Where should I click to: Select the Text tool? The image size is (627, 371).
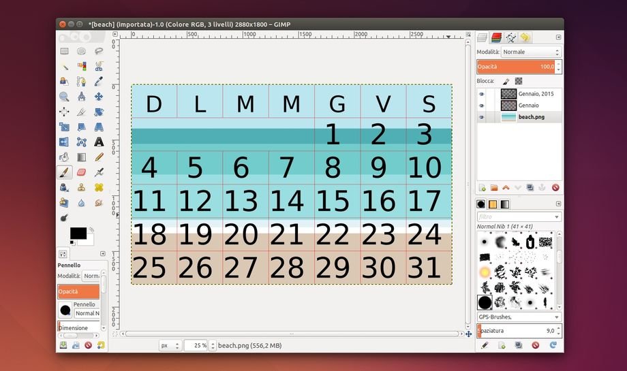[99, 142]
